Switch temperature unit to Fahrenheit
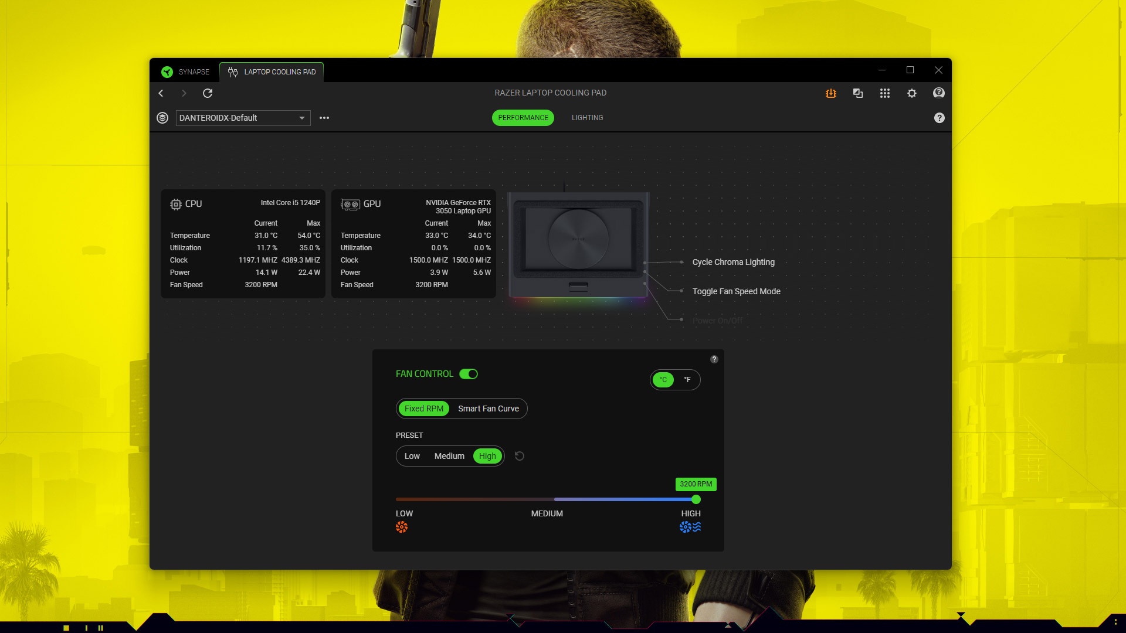This screenshot has height=633, width=1126. point(687,380)
